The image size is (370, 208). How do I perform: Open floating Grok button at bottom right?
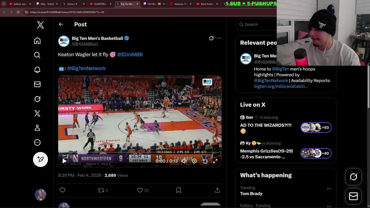(x=354, y=177)
